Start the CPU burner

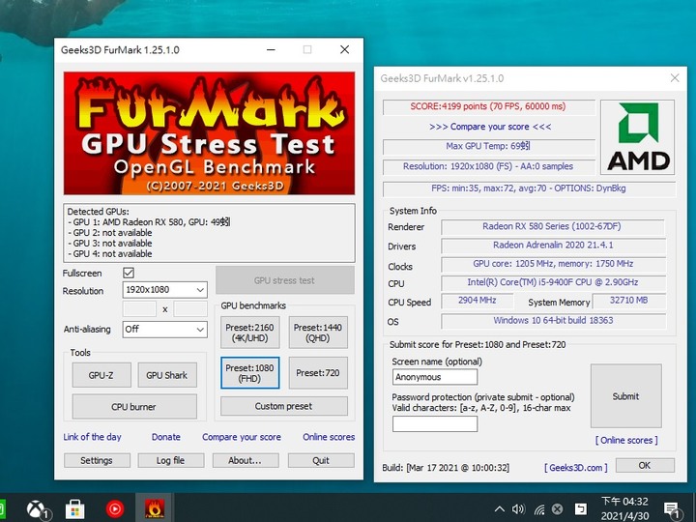click(x=134, y=407)
